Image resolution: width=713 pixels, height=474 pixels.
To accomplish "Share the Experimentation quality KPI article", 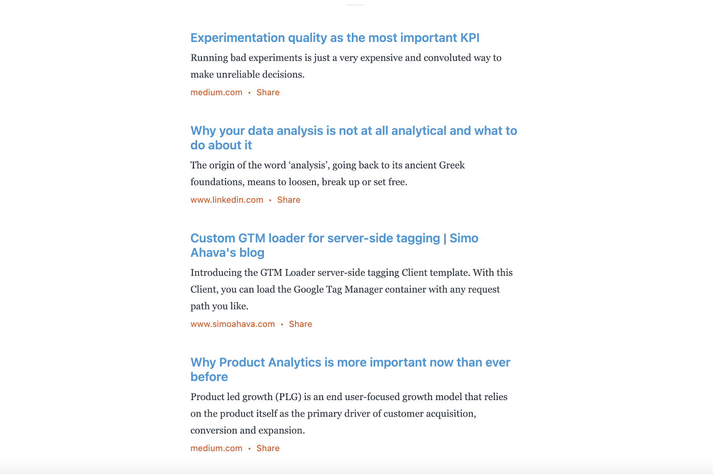I will [x=268, y=92].
